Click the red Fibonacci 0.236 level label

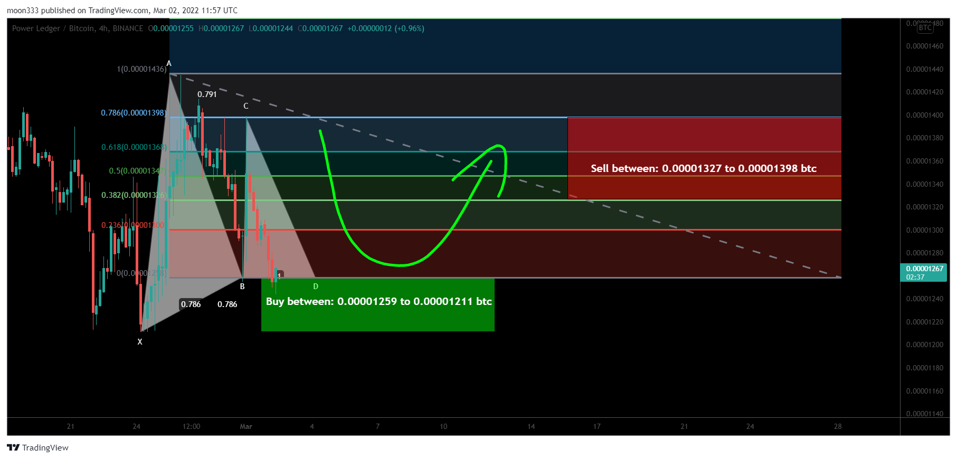pos(133,225)
